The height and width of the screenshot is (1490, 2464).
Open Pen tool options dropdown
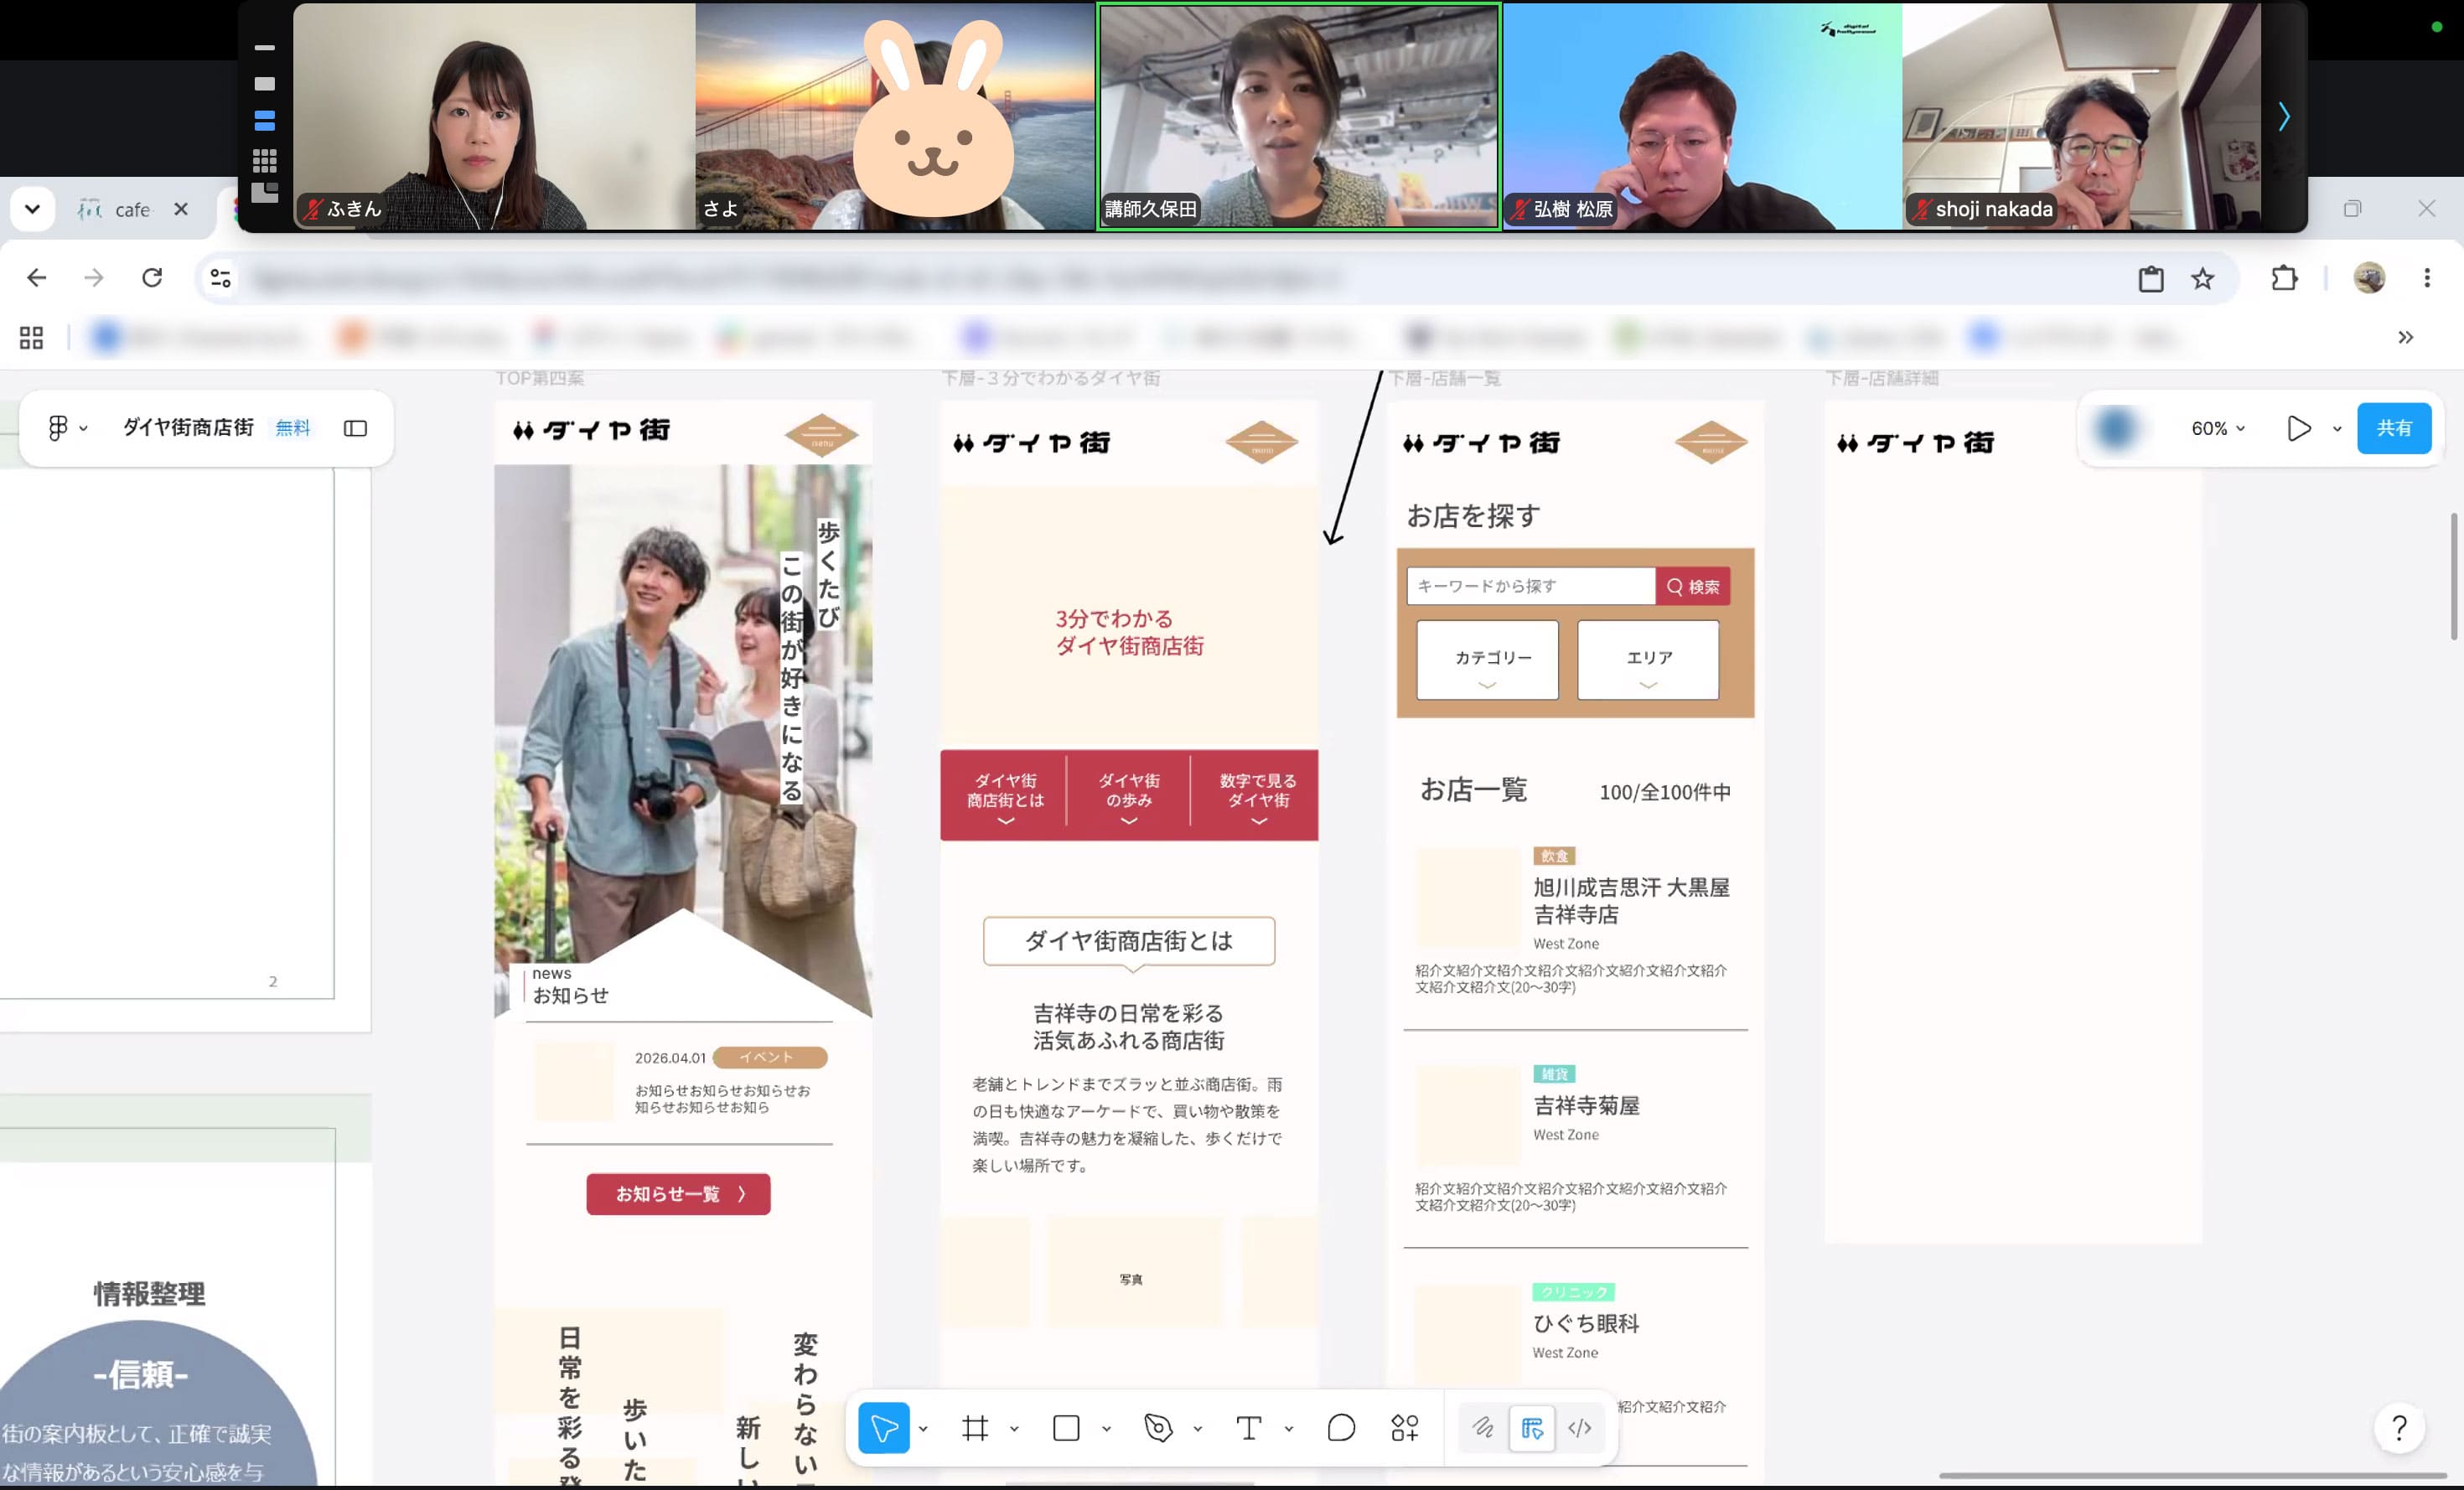point(1197,1429)
